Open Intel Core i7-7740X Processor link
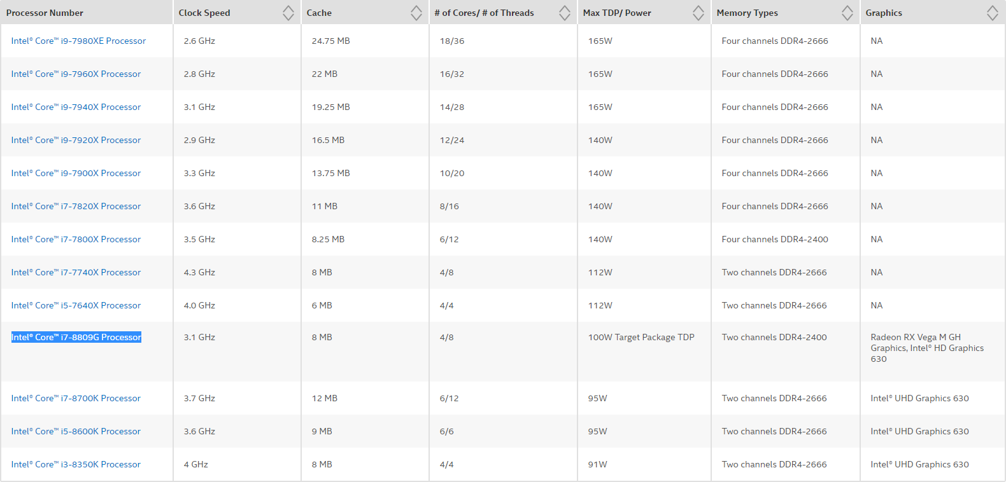Screen dimensions: 1006x482 point(76,272)
